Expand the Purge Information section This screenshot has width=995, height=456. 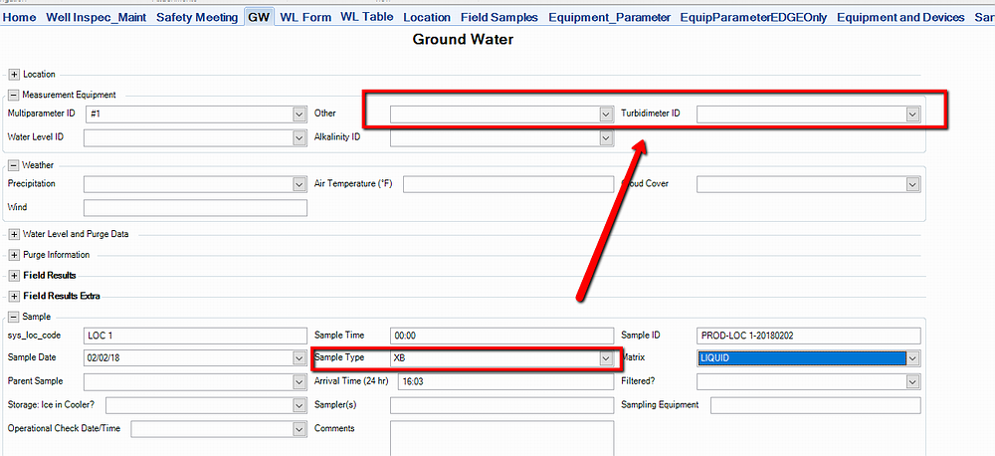click(x=14, y=255)
